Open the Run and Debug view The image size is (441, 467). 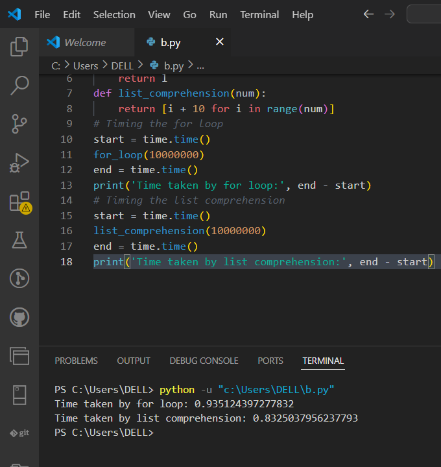(19, 163)
